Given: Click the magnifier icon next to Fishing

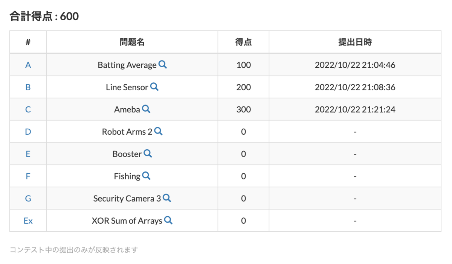Looking at the screenshot, I should tap(147, 176).
